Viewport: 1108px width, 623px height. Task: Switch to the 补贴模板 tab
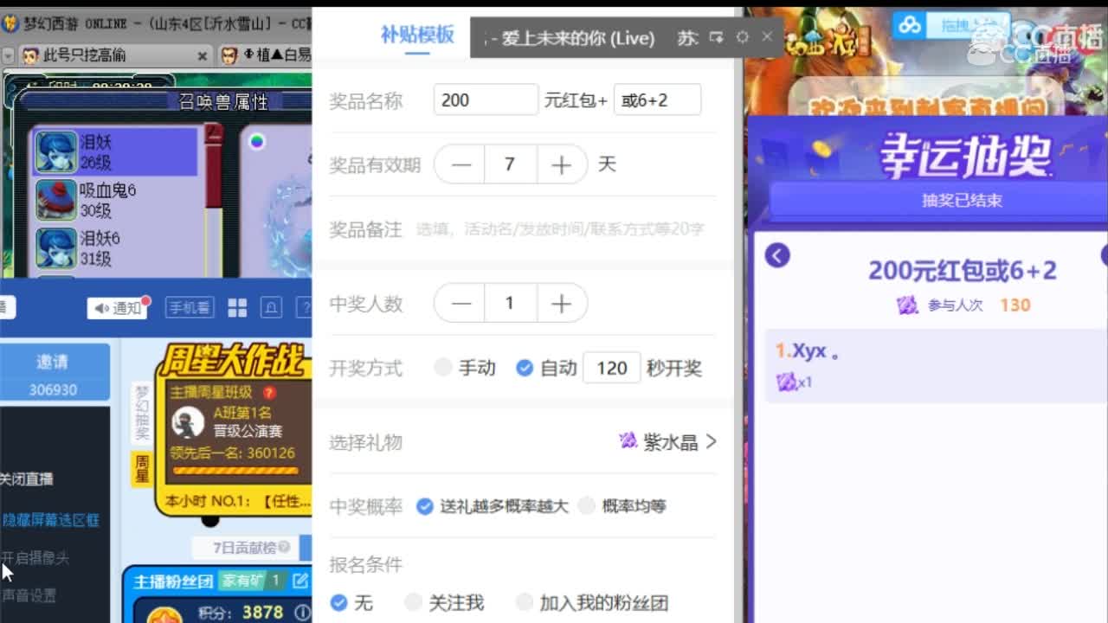click(417, 35)
